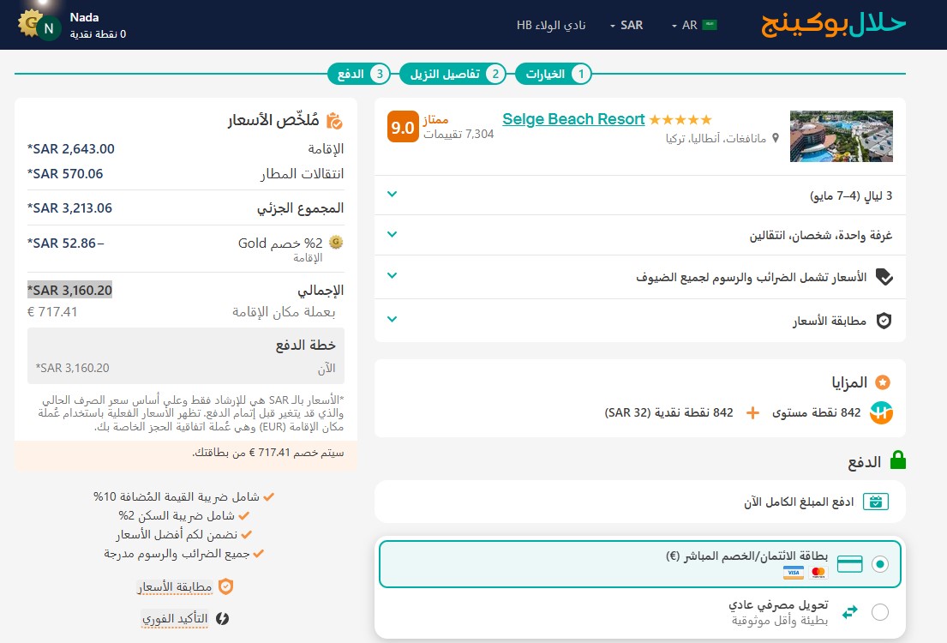Viewport: 947px width, 643px height.
Task: Click the Nada user name
Action: coord(84,17)
